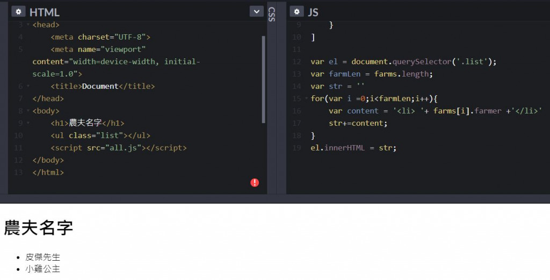Collapse the <title> fold arrow at line 6

28,86
